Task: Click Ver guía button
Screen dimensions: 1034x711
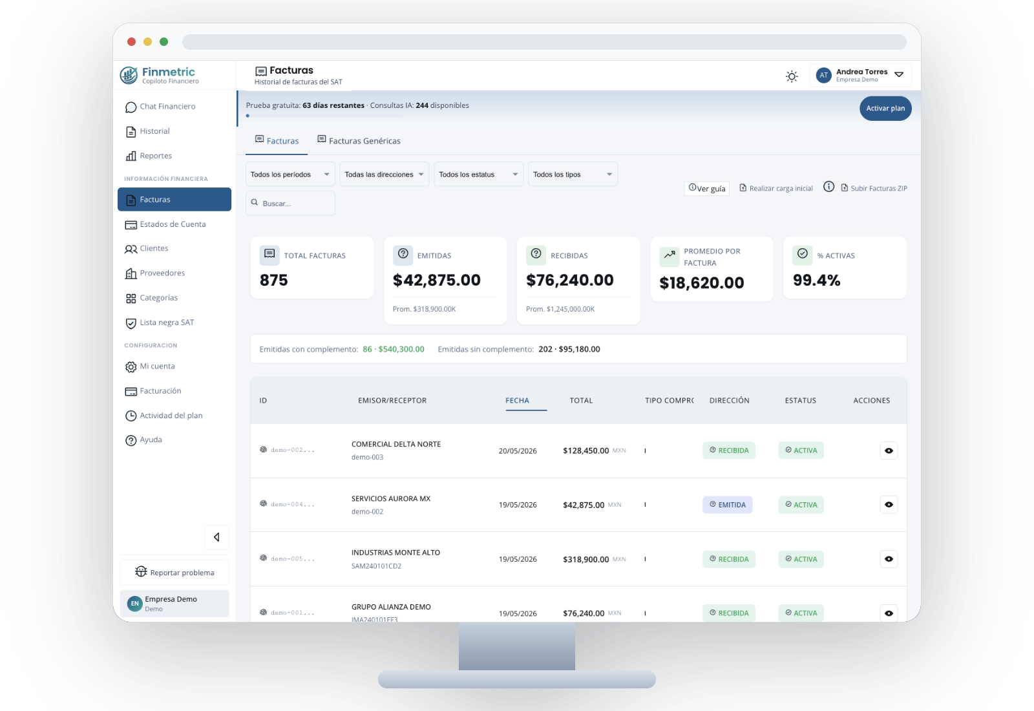Action: (707, 188)
